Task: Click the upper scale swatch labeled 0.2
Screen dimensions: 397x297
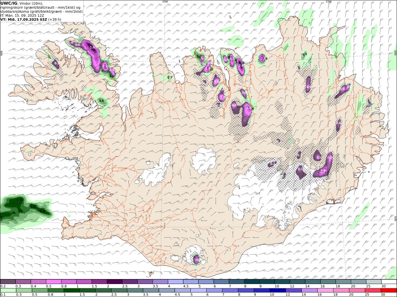Action: (x=8, y=282)
